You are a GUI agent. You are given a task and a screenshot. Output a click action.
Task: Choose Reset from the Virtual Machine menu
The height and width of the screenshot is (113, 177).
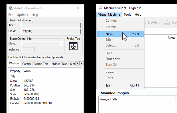coord(121,78)
